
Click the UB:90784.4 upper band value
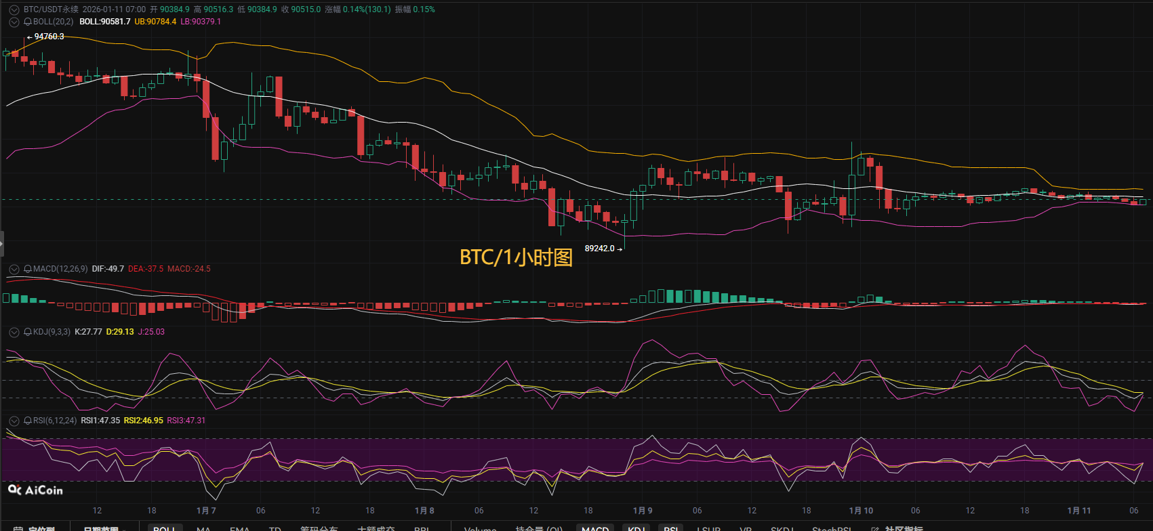155,22
